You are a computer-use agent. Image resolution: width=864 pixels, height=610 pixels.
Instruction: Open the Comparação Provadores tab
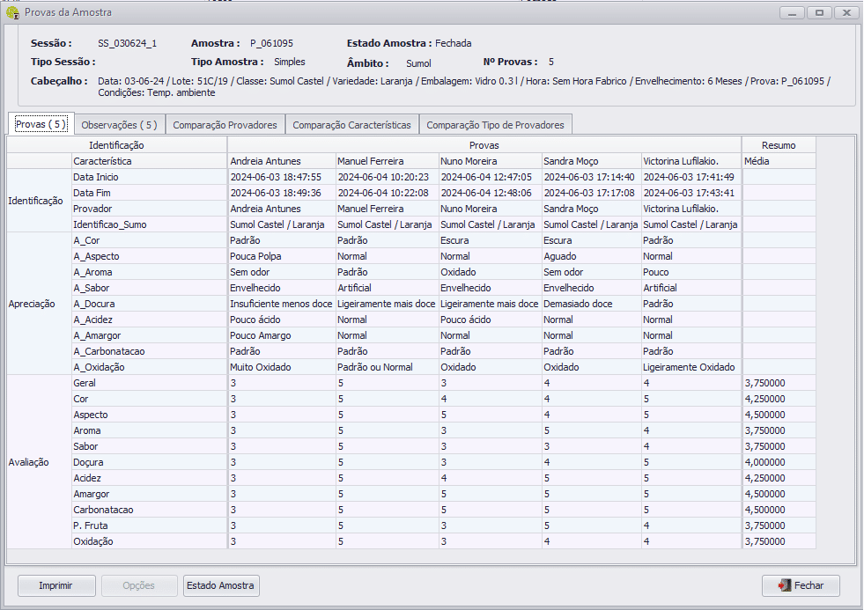(225, 125)
